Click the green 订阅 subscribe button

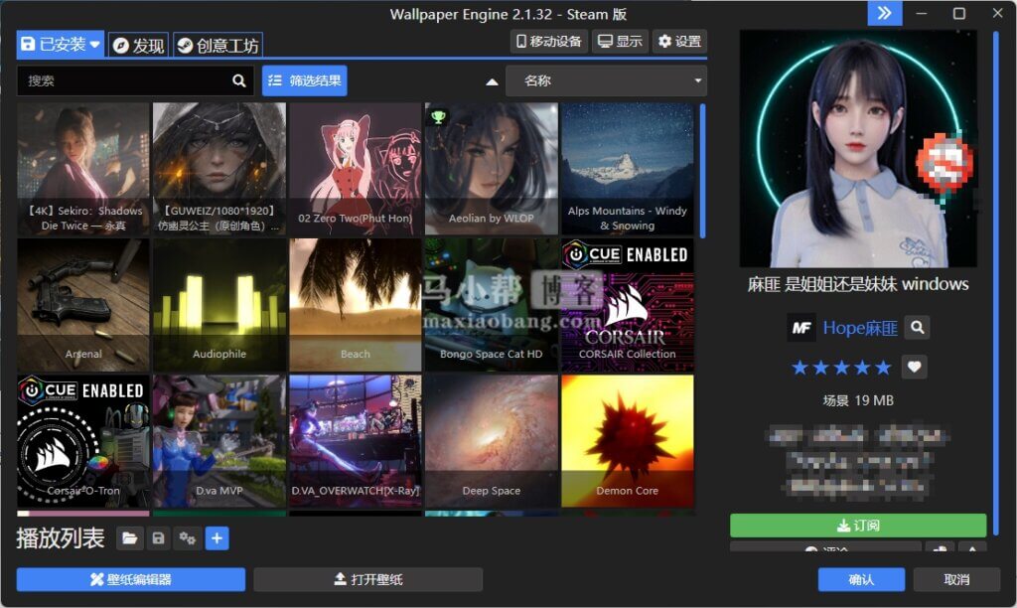[858, 525]
